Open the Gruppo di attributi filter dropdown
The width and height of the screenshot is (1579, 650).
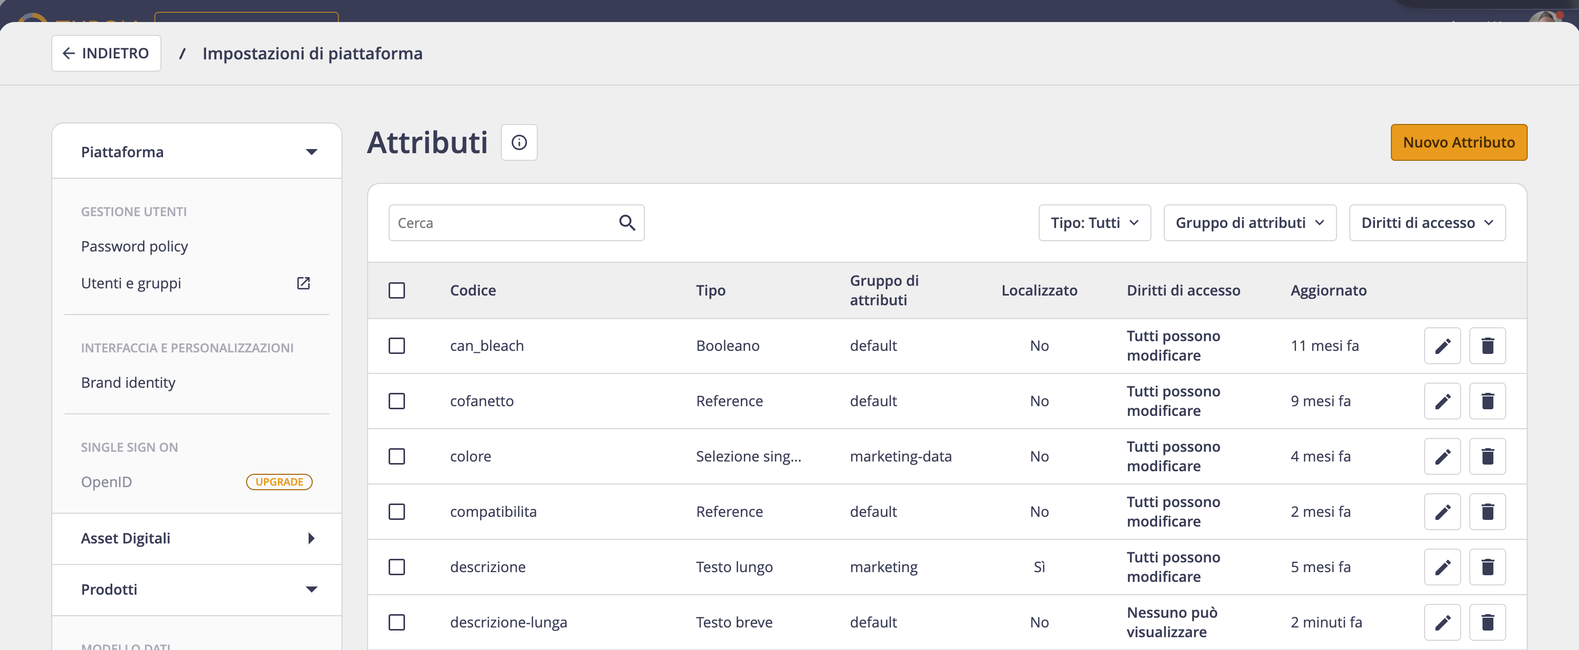tap(1249, 223)
